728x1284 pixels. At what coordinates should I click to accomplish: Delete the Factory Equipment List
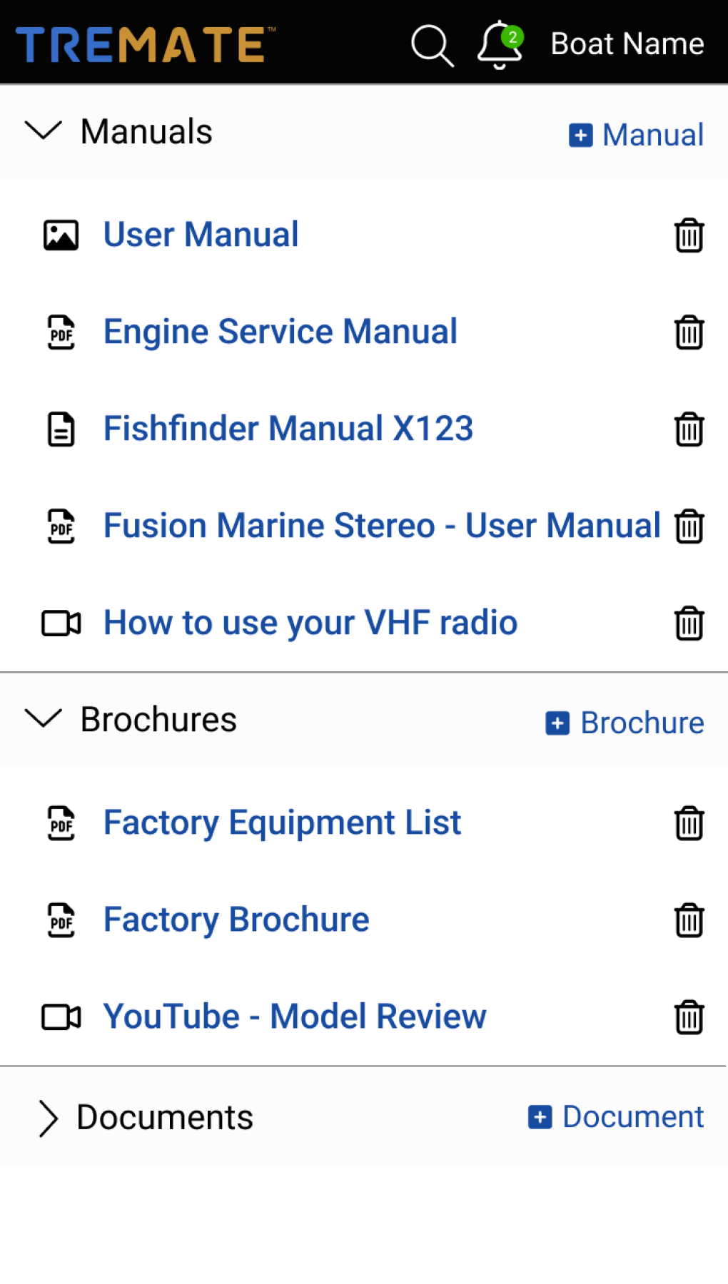689,823
